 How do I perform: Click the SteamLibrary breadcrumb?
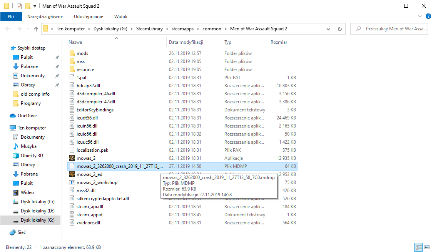tap(149, 29)
